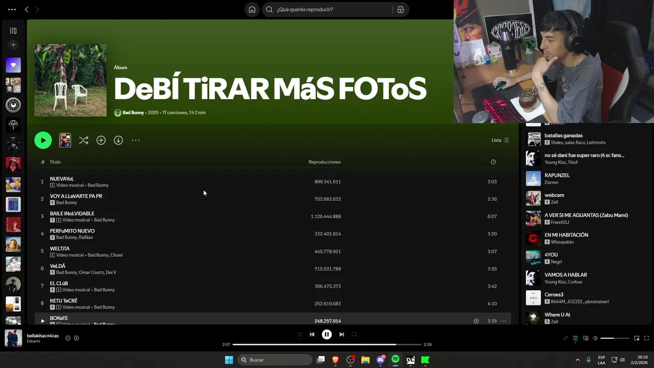Open the 'Lista' view dropdown
The image size is (654, 368).
pyautogui.click(x=500, y=140)
